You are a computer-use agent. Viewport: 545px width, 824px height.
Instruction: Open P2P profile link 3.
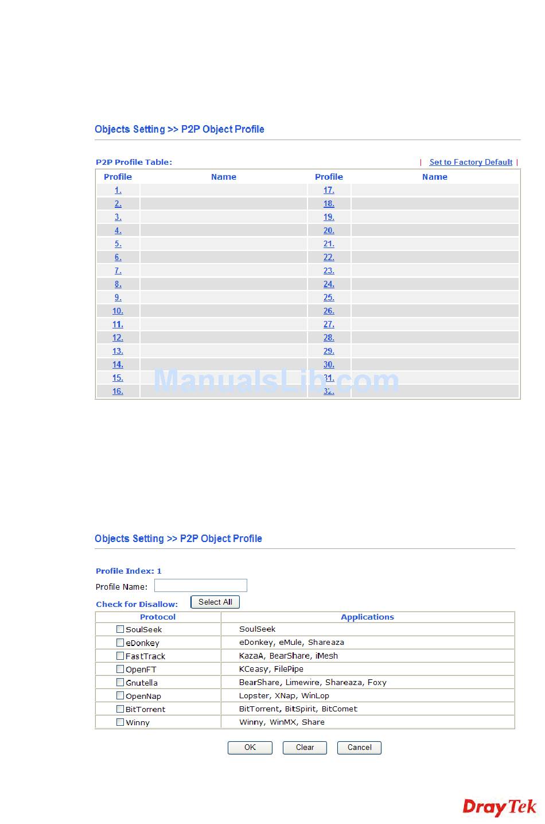point(118,217)
